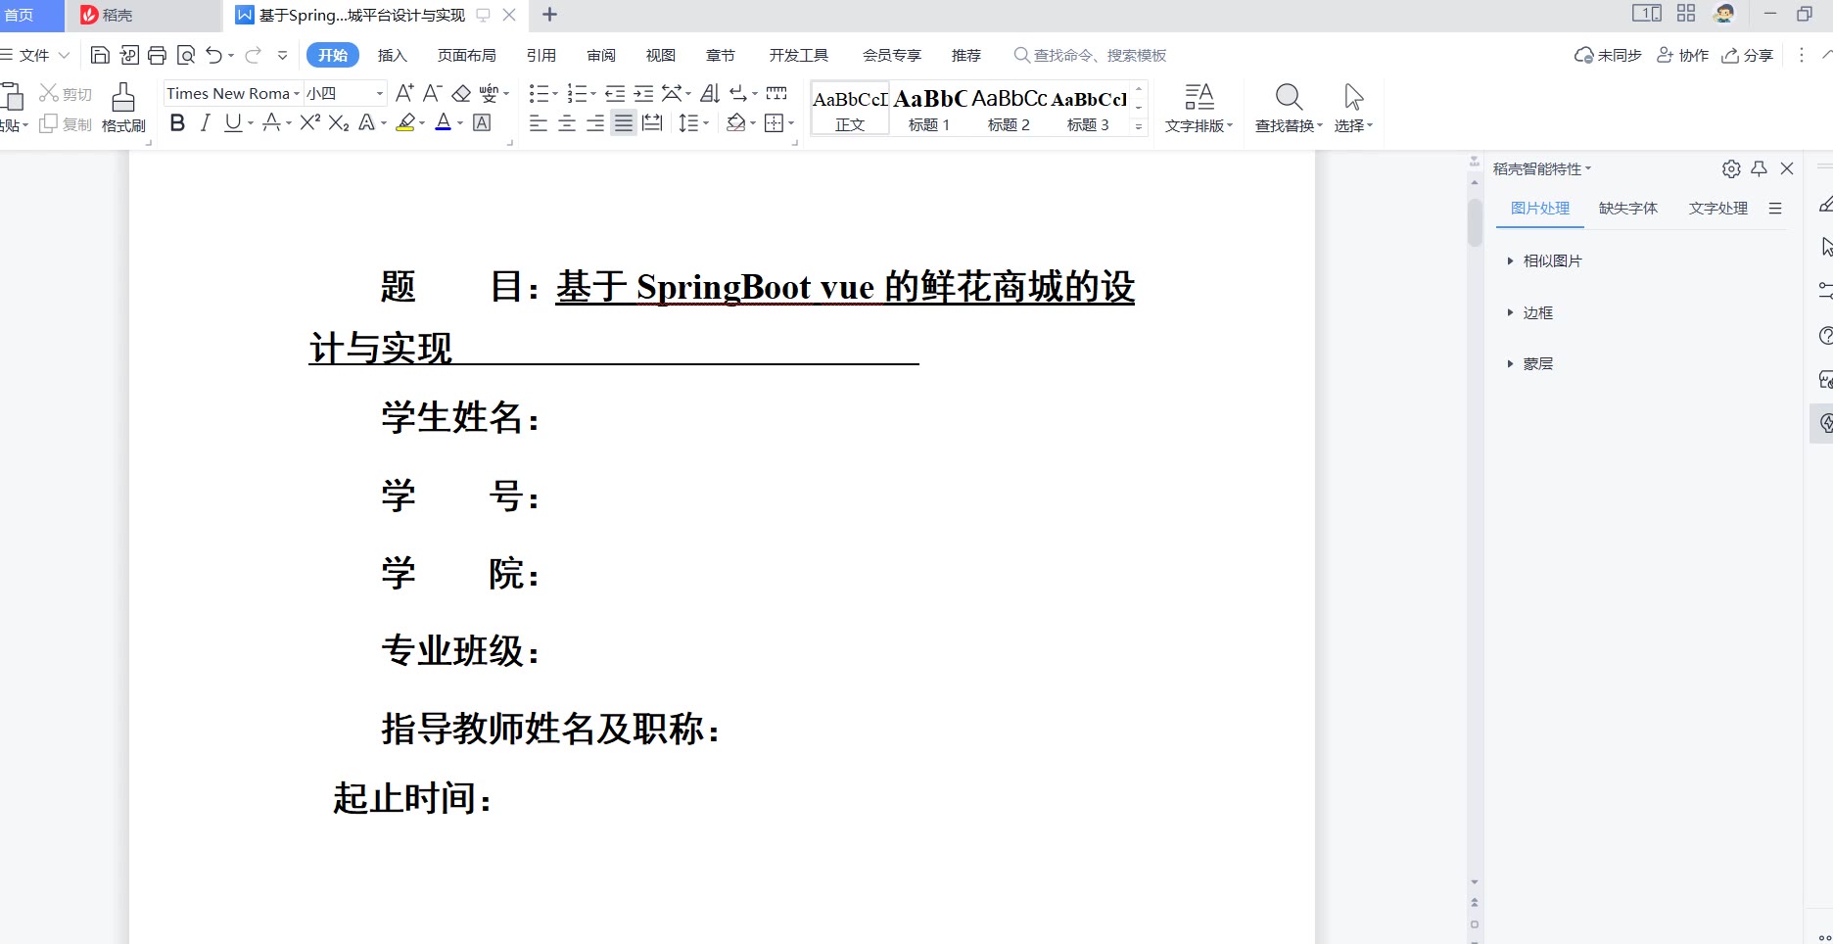Open font color dropdown arrow
The image size is (1833, 944).
click(x=460, y=123)
